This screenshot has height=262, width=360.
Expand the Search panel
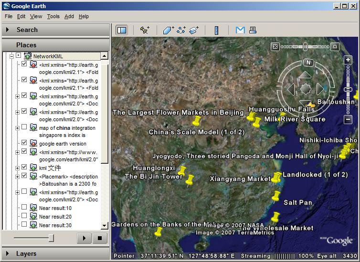coord(8,30)
